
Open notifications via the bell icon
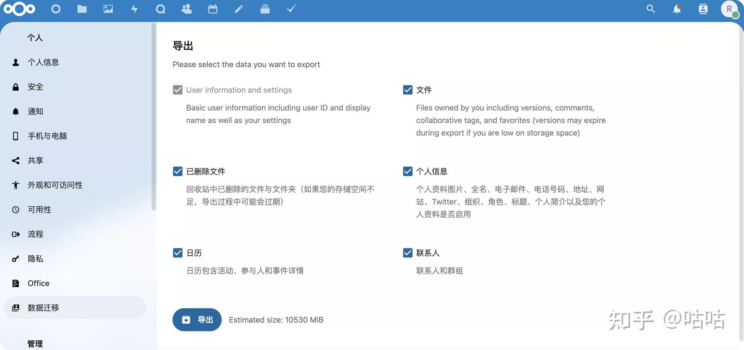677,9
